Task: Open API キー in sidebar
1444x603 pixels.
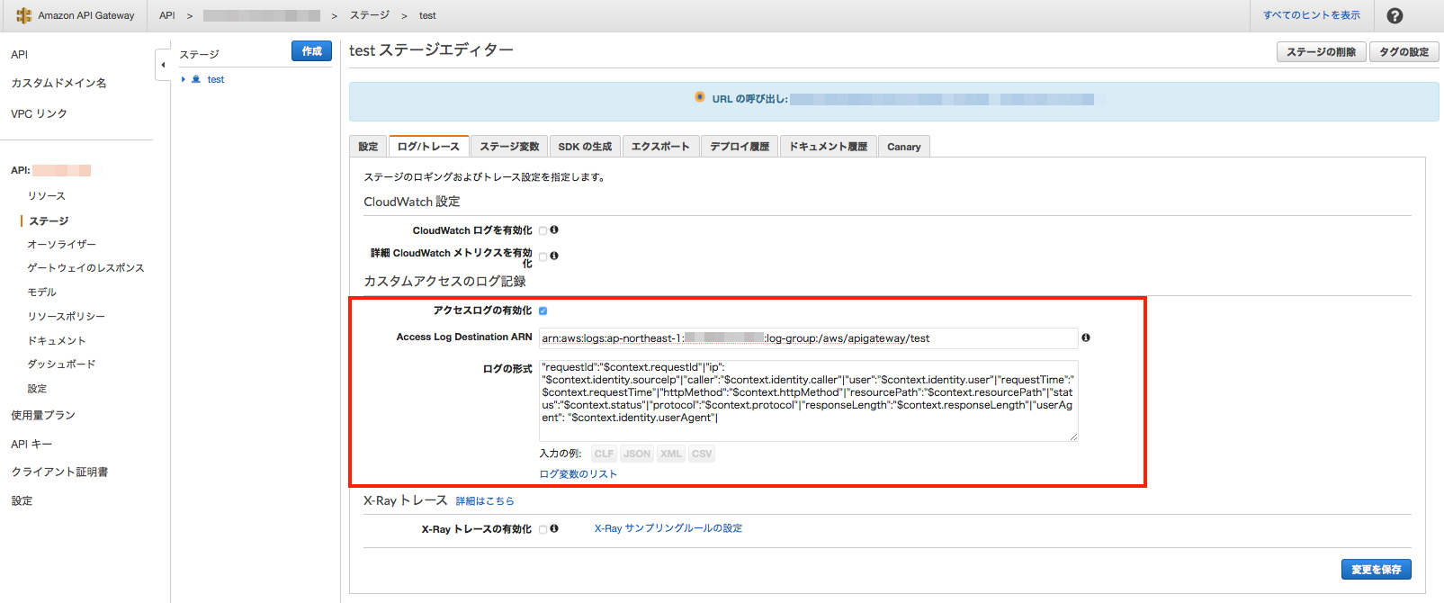Action: click(31, 445)
